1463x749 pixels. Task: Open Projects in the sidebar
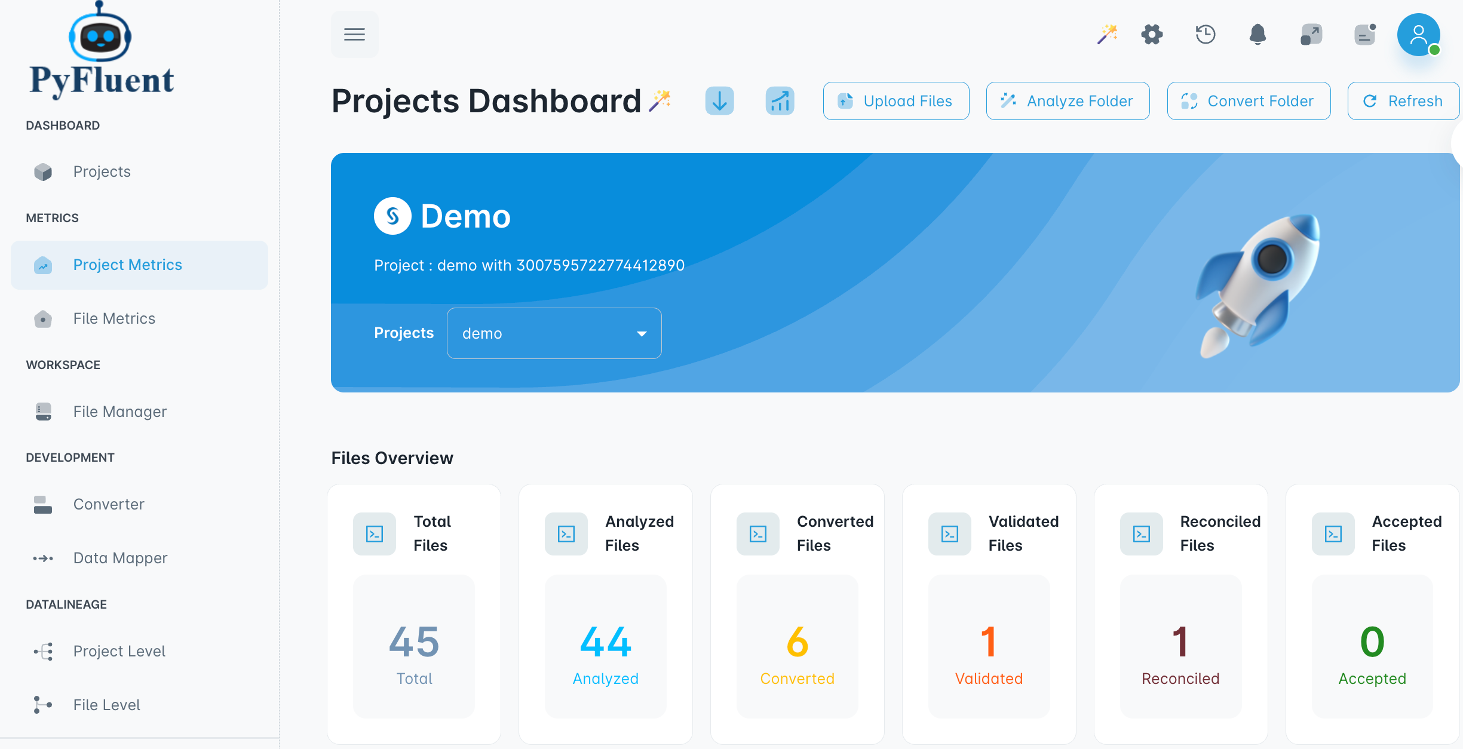(x=139, y=172)
